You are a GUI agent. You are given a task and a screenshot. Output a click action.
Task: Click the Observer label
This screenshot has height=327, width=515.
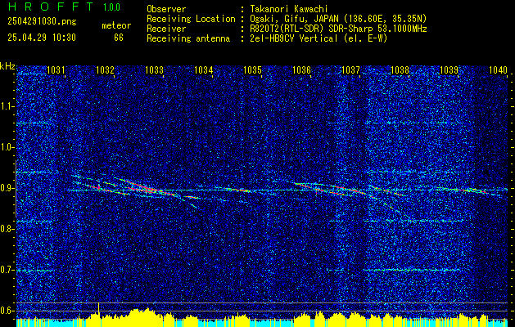166,9
